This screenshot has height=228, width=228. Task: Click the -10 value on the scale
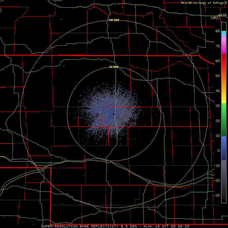217,166
